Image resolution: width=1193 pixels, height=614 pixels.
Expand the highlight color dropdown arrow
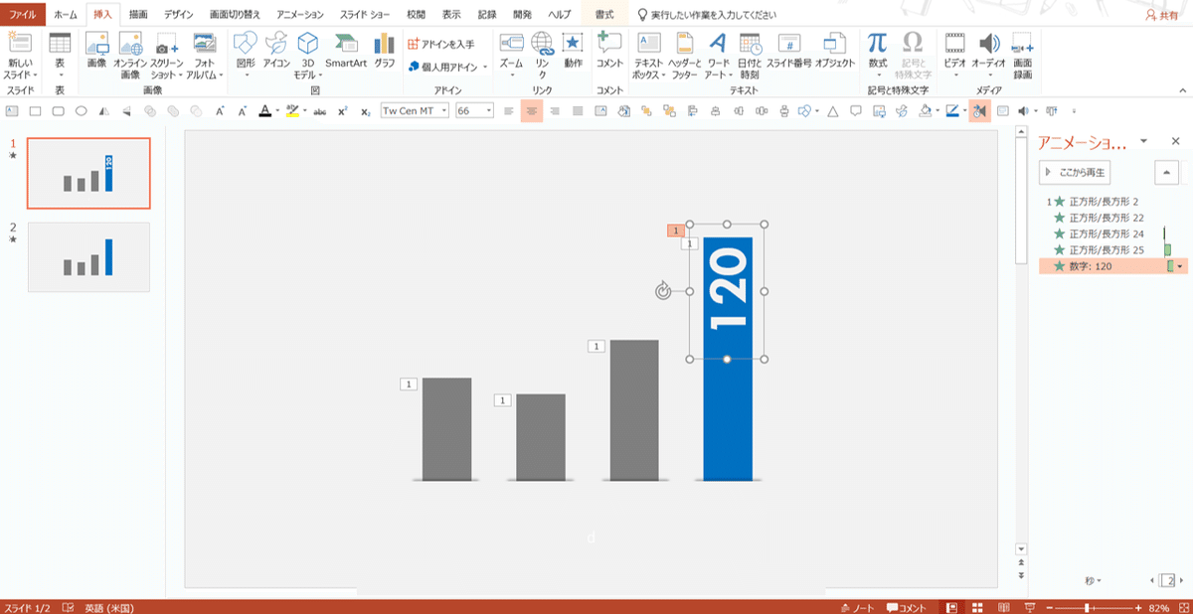tap(302, 111)
